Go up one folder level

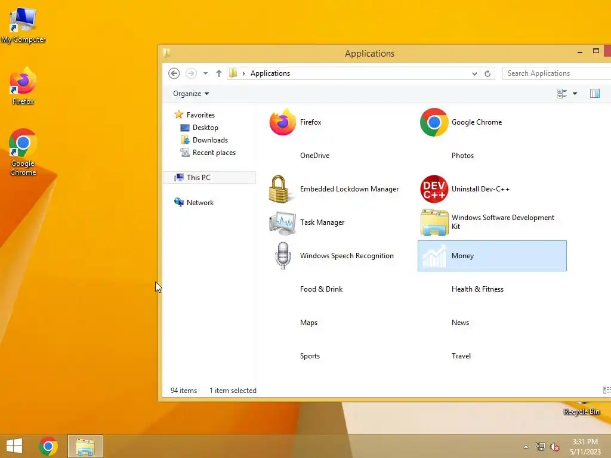218,73
